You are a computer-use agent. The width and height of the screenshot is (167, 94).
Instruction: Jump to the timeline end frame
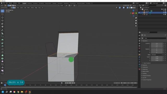(74, 83)
